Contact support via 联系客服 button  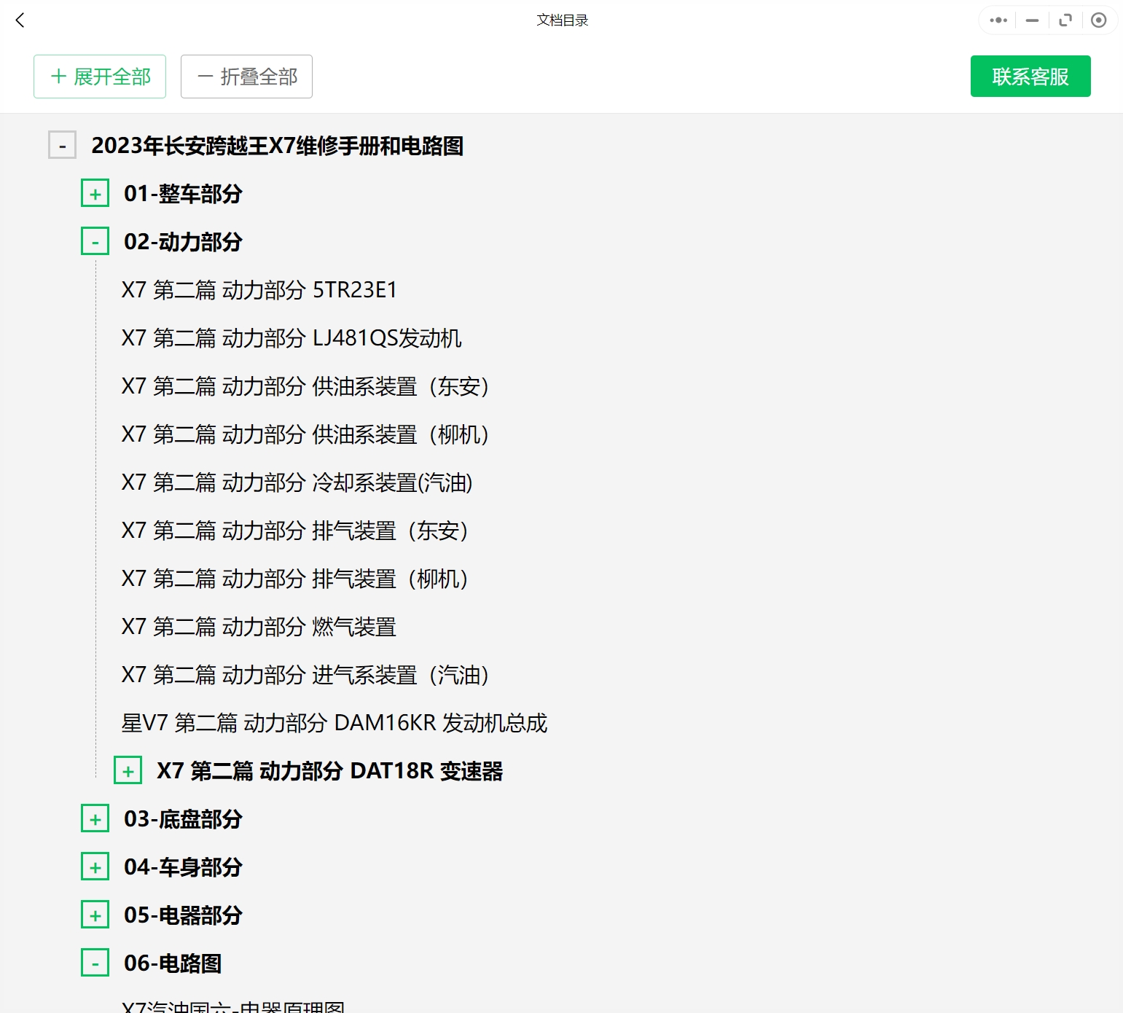1030,77
